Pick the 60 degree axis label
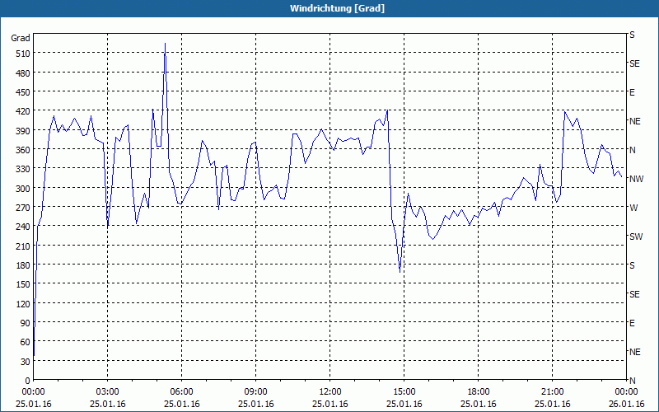This screenshot has height=412, width=659. click(x=26, y=342)
